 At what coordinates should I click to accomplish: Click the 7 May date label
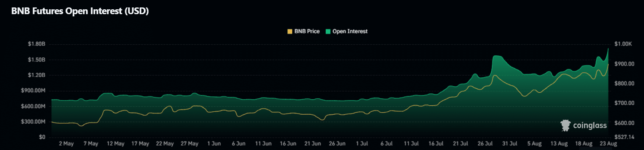point(91,144)
